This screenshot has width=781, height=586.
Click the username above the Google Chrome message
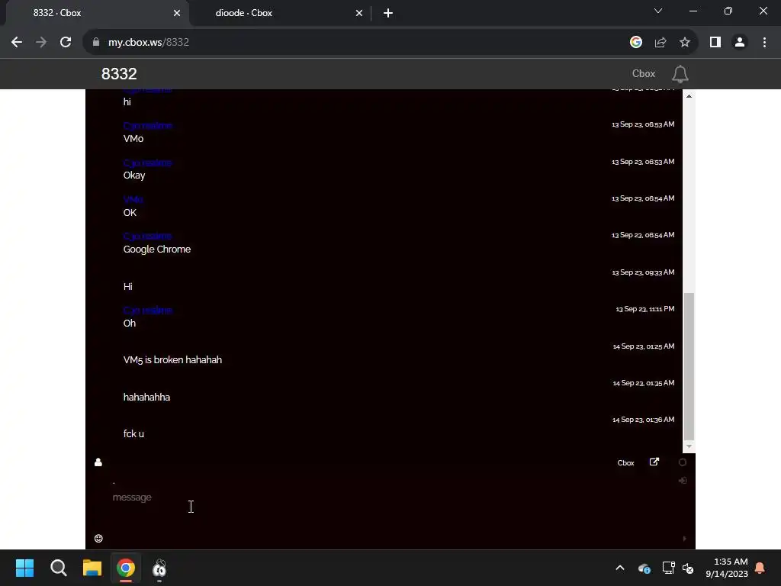(147, 237)
